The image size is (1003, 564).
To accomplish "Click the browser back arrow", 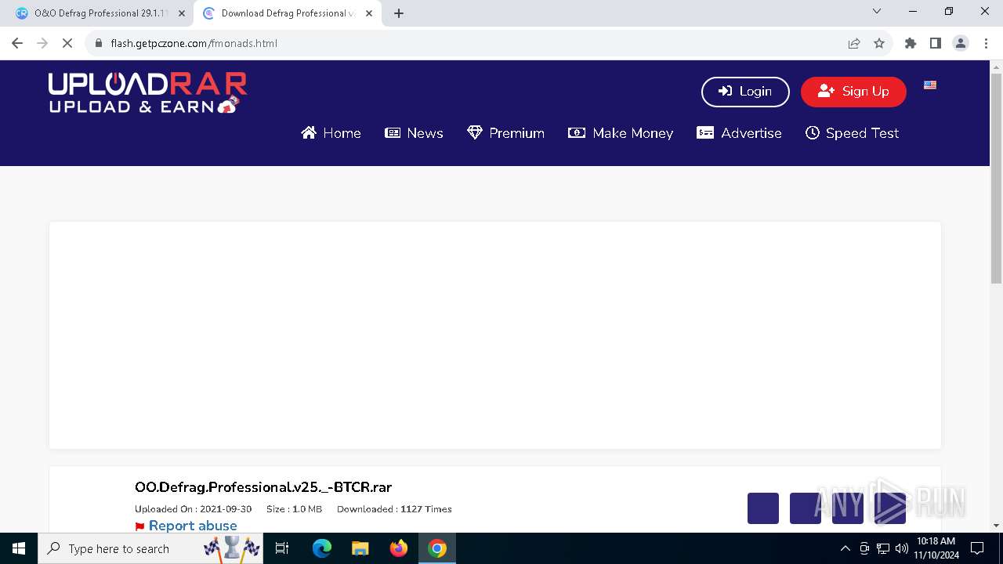I will coord(17,43).
